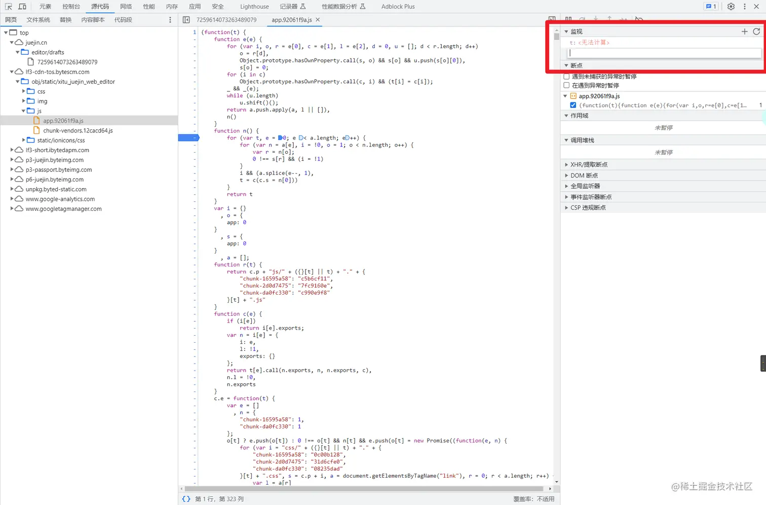The image size is (766, 505).
Task: Toggle the device toolbar icon
Action: click(x=22, y=7)
